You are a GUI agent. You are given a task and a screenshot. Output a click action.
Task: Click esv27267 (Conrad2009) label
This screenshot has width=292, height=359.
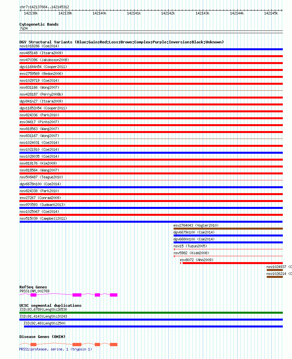(x=40, y=198)
